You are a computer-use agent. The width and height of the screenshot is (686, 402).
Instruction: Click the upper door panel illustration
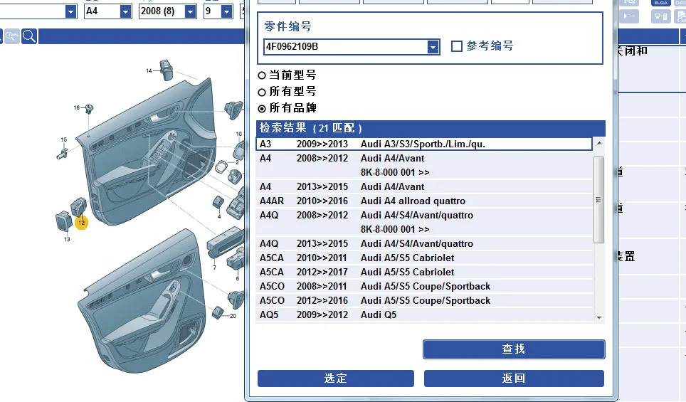click(x=147, y=151)
